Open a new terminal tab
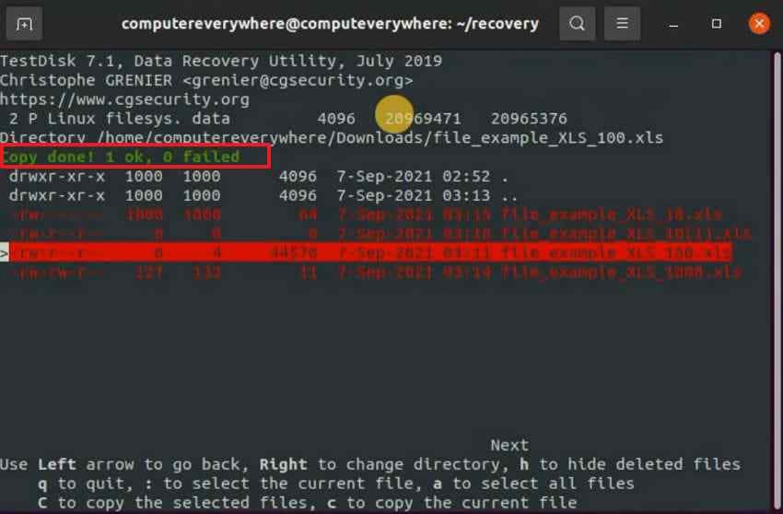Viewport: 783px width, 514px height. (24, 23)
